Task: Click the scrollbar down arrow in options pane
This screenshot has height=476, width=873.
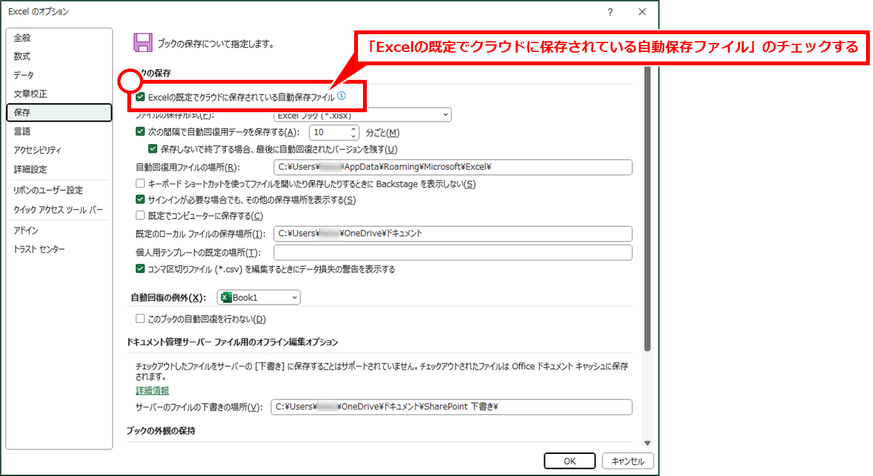Action: [x=647, y=443]
